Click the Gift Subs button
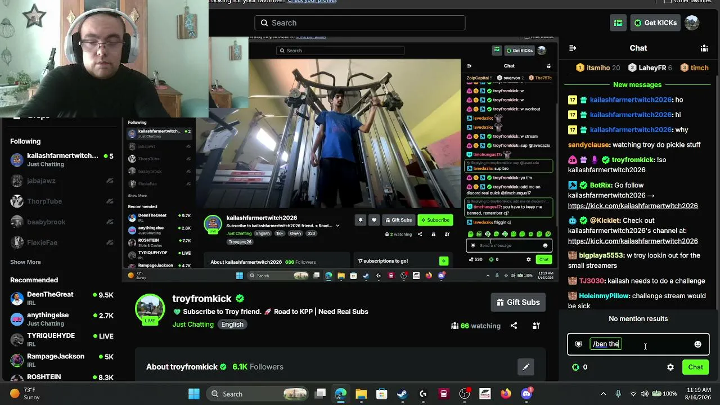This screenshot has height=405, width=720. (x=518, y=302)
